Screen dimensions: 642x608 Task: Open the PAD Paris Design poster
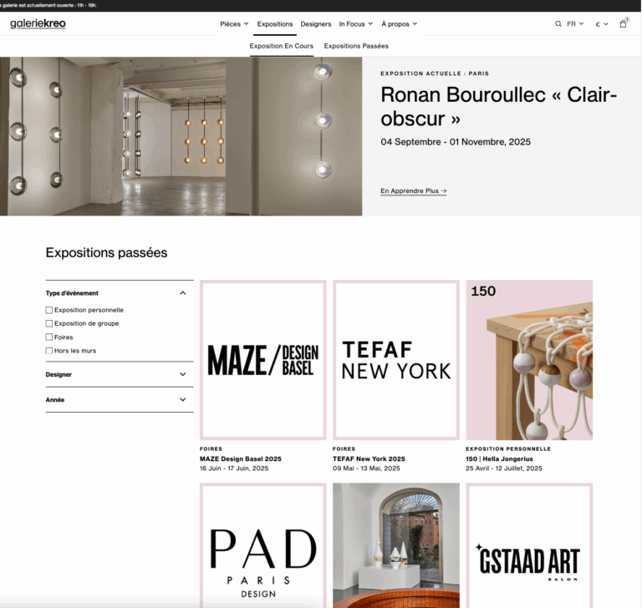262,545
